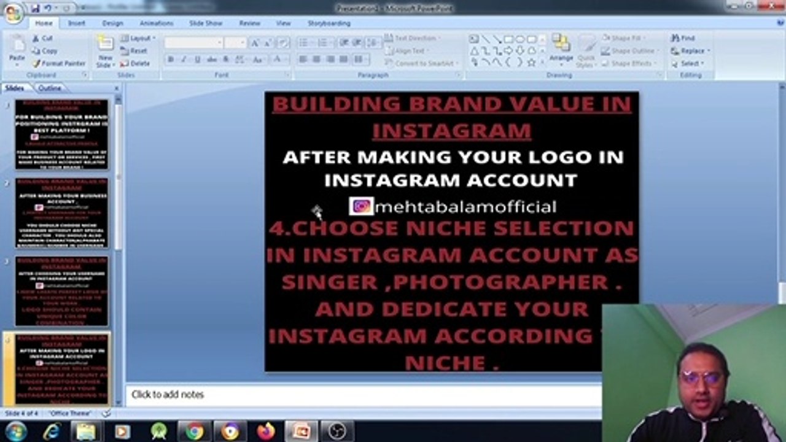The image size is (786, 442).
Task: Increase font size with Grow Font
Action: click(x=255, y=43)
